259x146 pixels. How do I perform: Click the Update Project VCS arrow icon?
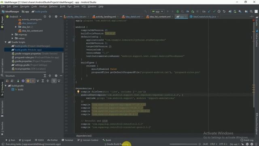[209, 11]
